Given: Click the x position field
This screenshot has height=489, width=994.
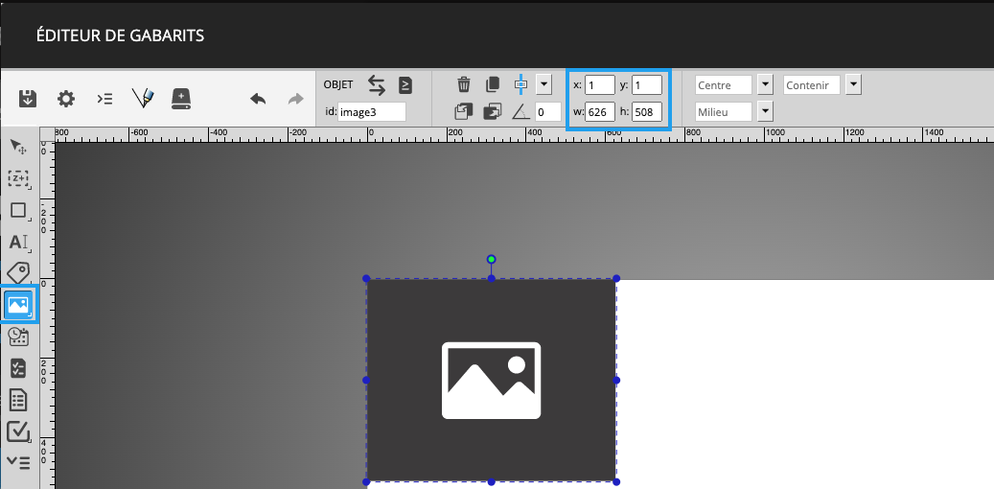Looking at the screenshot, I should coord(600,85).
